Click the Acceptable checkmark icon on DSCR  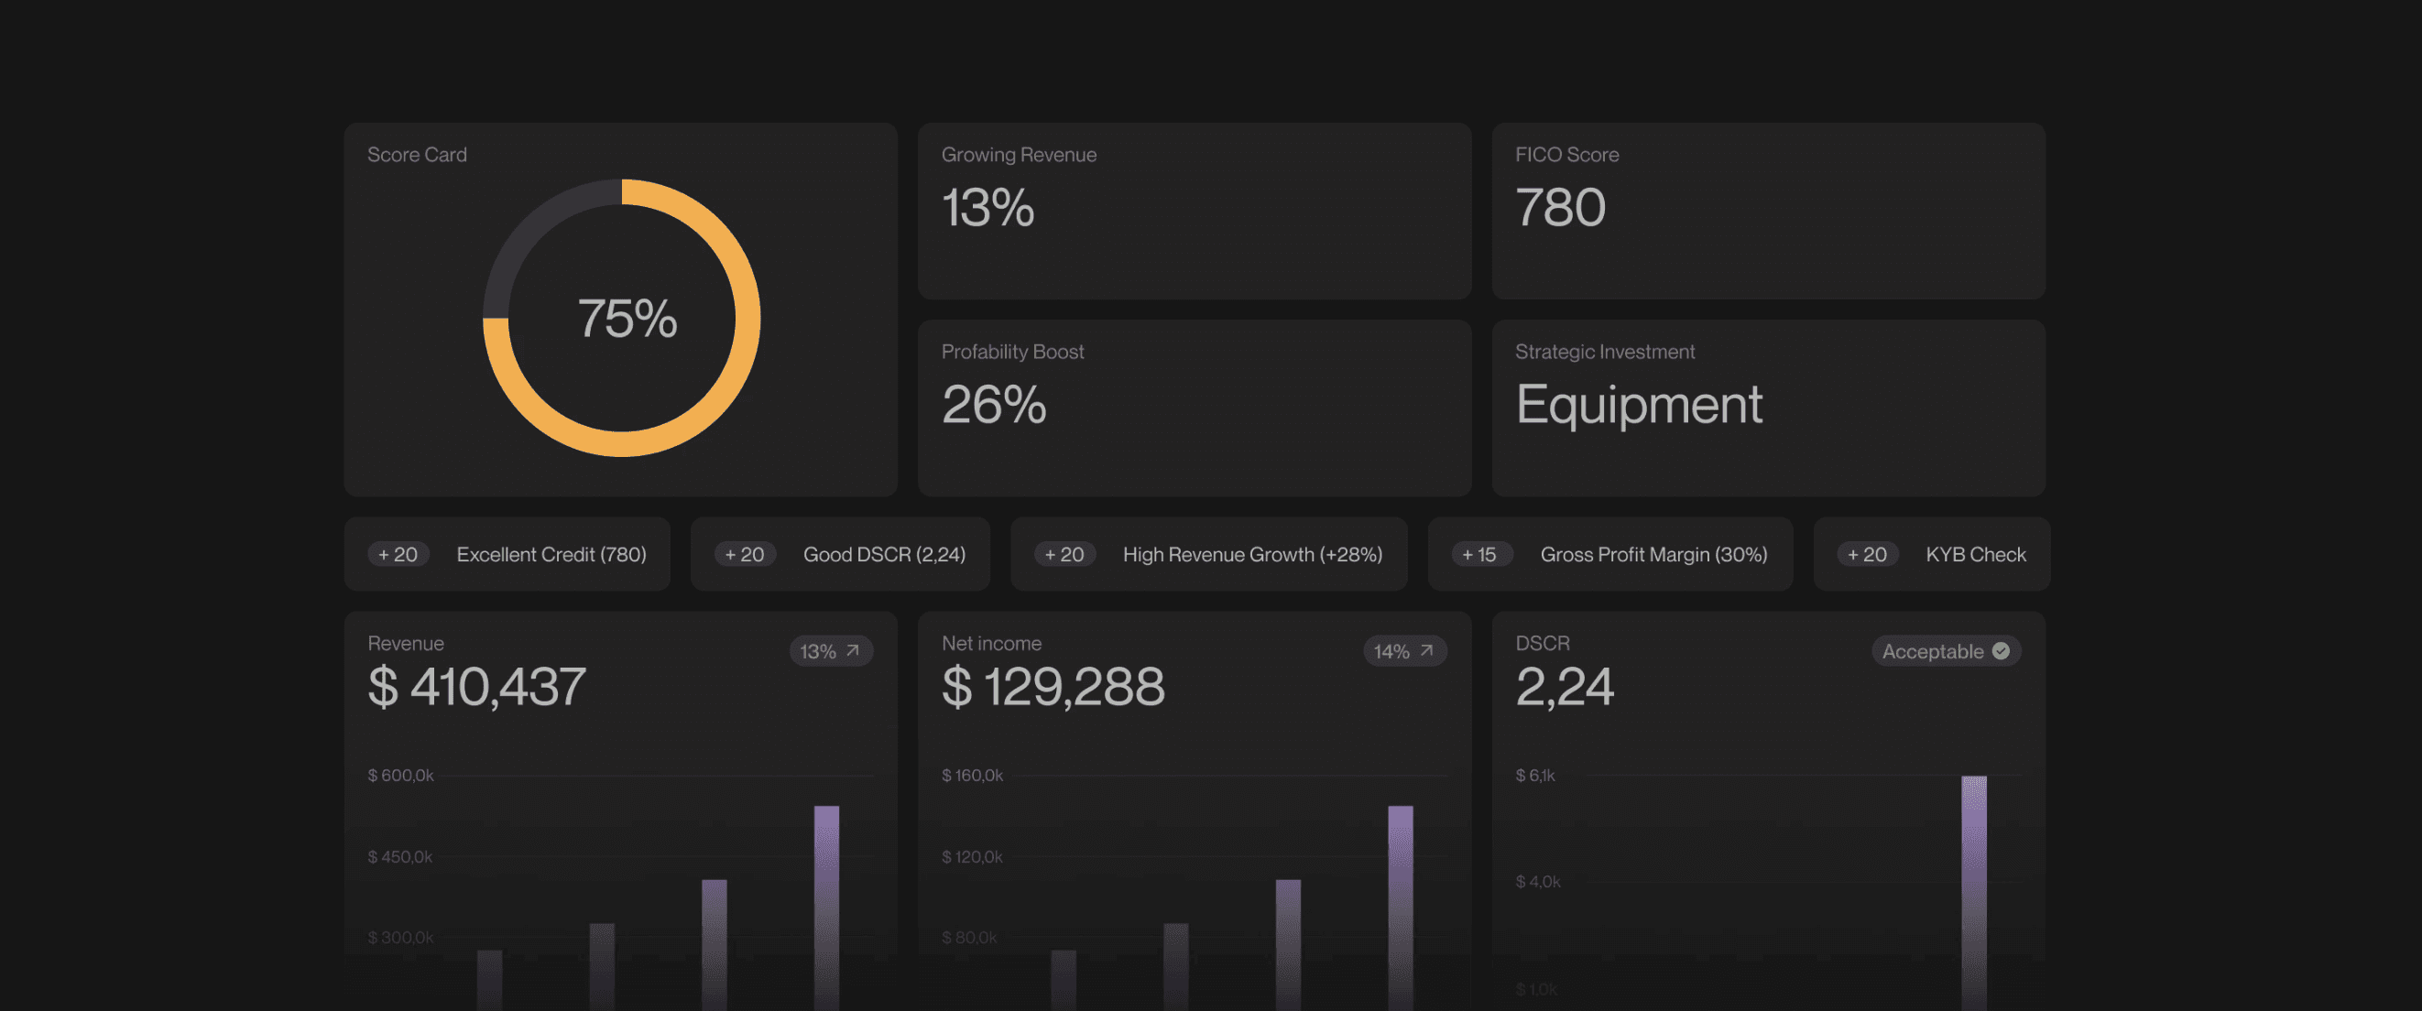pos(2001,650)
